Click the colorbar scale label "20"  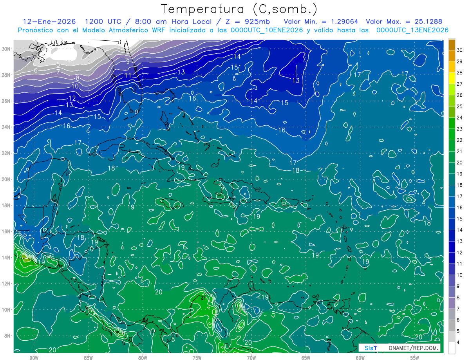click(460, 163)
